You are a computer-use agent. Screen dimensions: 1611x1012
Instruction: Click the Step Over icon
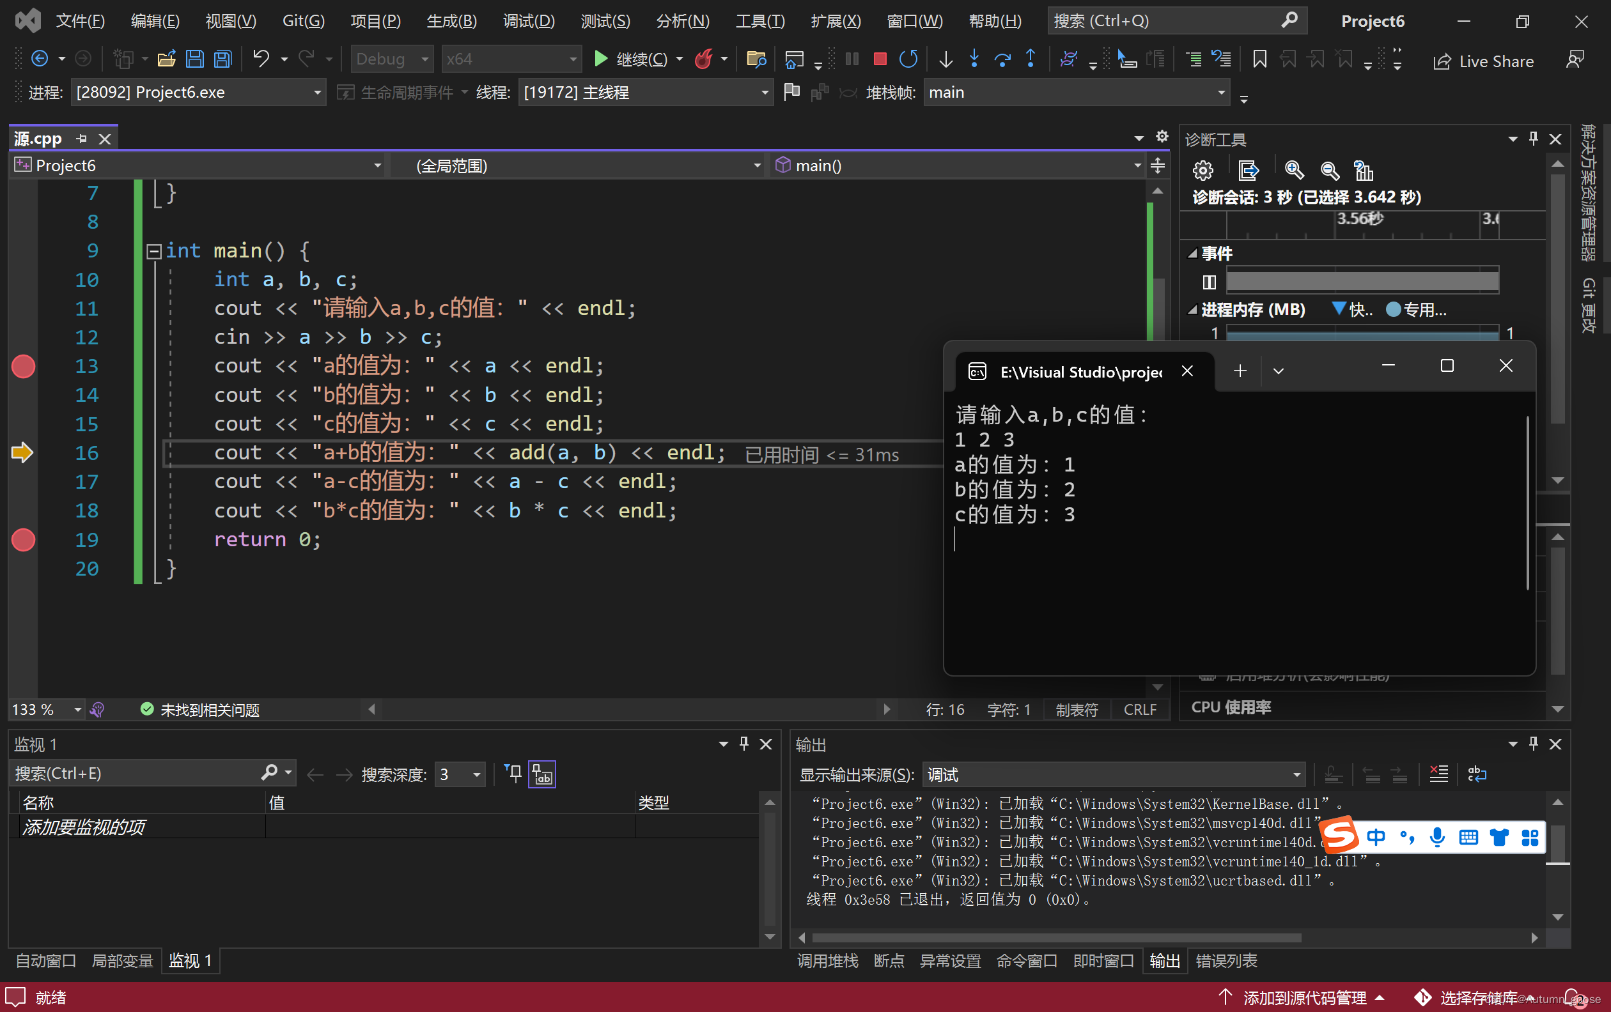point(1002,59)
